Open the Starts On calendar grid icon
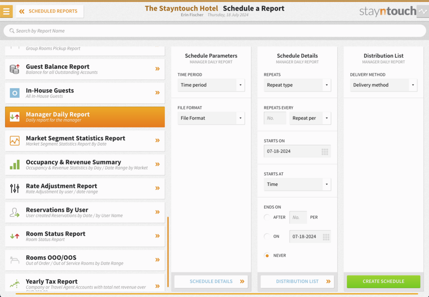Image resolution: width=429 pixels, height=297 pixels. click(x=325, y=152)
